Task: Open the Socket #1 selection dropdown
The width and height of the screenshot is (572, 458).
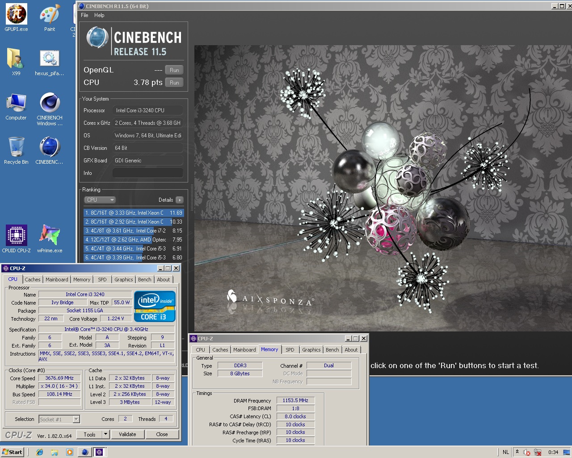Action: (59, 419)
